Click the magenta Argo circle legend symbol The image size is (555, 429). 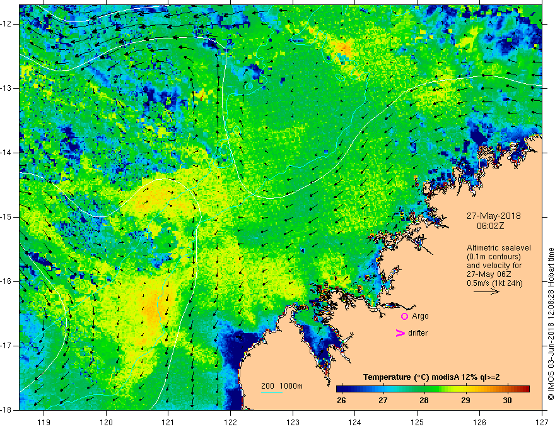pos(404,316)
